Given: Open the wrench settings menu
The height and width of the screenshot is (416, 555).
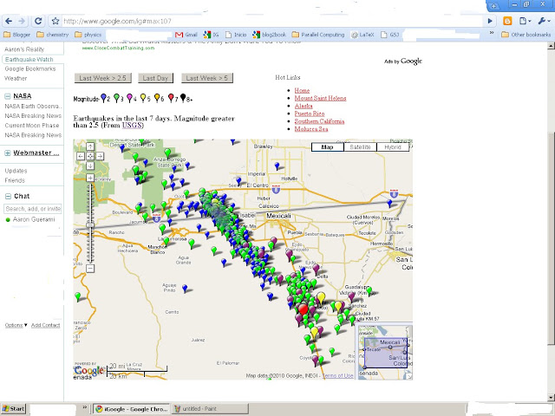Looking at the screenshot, I should [x=544, y=21].
